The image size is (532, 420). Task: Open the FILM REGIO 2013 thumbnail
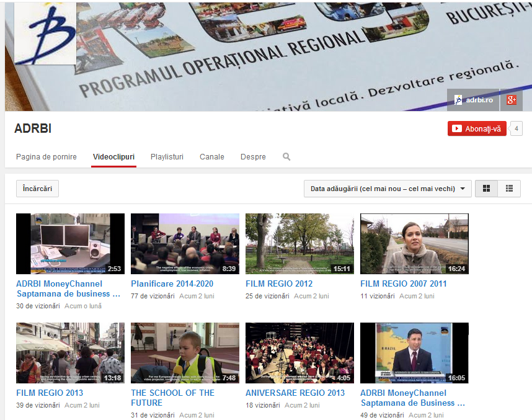click(x=70, y=353)
